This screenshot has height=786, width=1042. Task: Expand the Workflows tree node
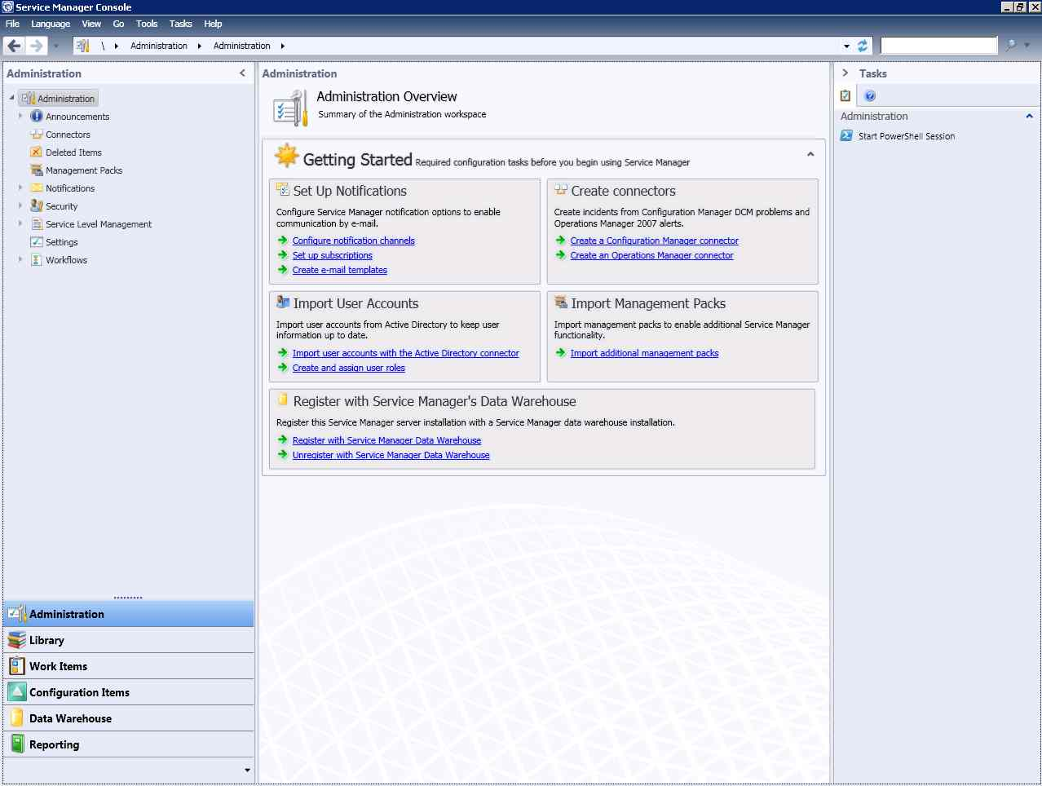point(20,260)
